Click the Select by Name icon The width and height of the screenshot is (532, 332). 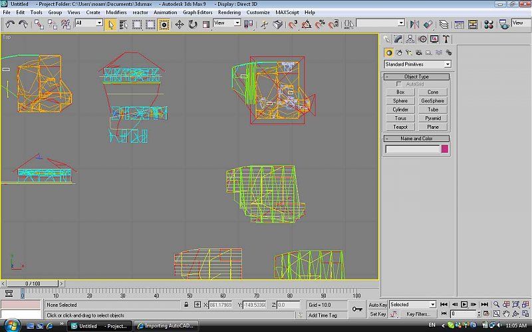coord(124,24)
